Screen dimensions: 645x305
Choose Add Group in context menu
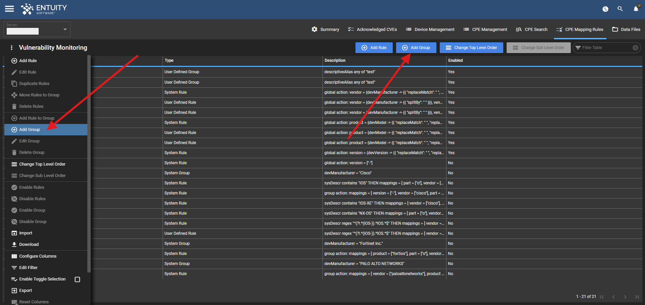tap(46, 130)
